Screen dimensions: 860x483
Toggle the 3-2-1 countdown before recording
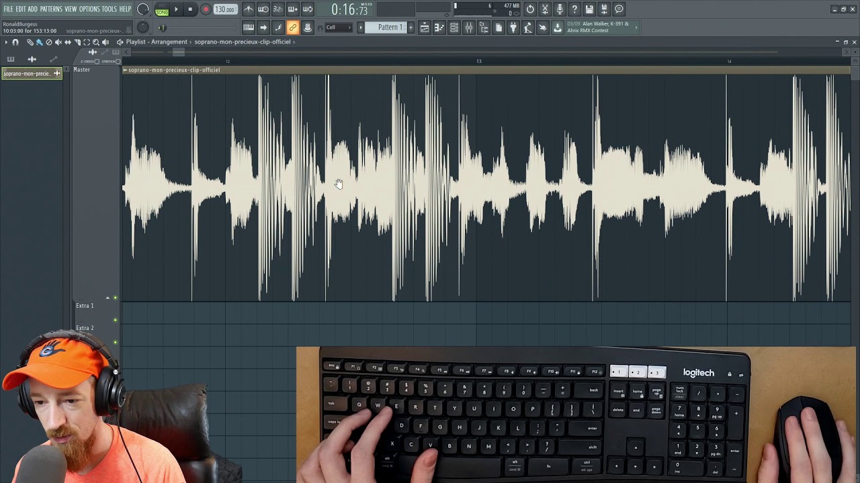tap(277, 9)
